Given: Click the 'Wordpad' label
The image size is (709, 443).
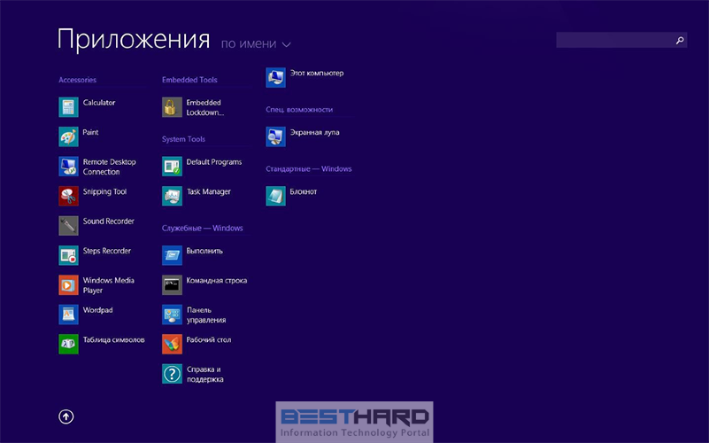Looking at the screenshot, I should [x=97, y=310].
